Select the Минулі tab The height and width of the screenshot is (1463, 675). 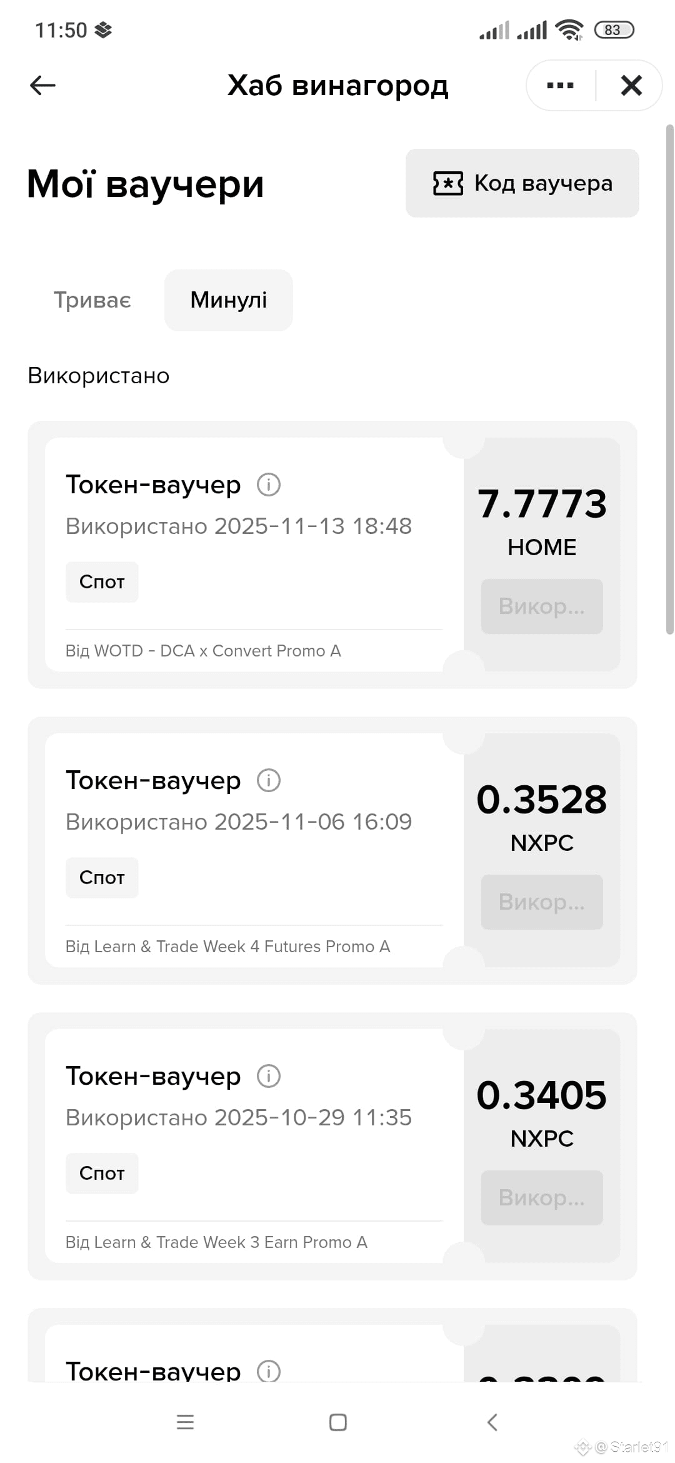[x=229, y=300]
